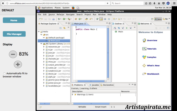Open the Problems view menu arrow
This screenshot has height=111, width=177.
(129, 84)
